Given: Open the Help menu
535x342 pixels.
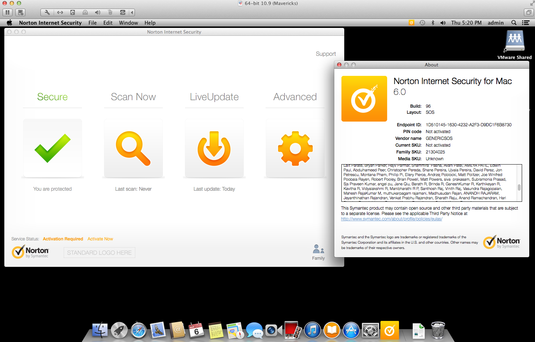Looking at the screenshot, I should [x=150, y=23].
